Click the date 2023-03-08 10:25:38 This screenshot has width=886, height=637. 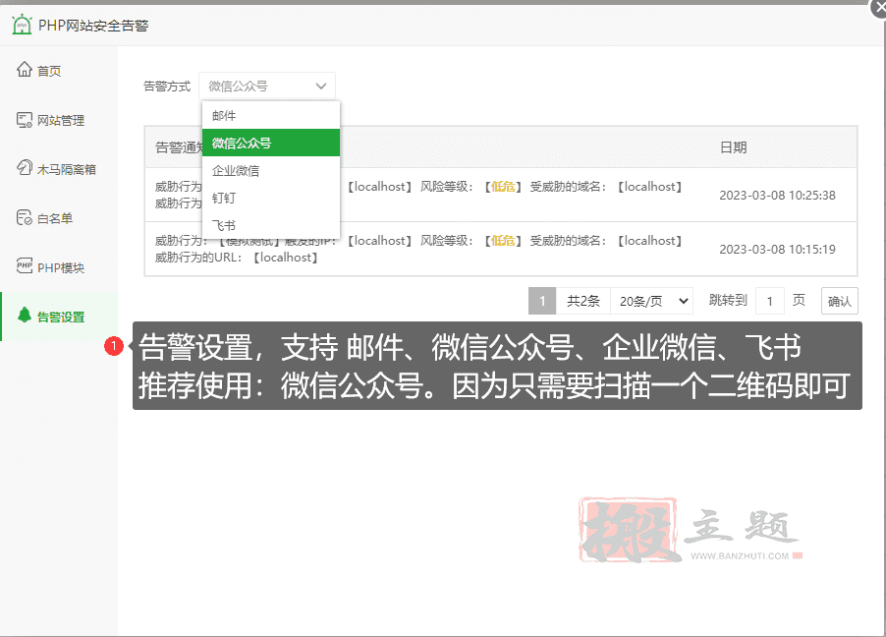777,196
